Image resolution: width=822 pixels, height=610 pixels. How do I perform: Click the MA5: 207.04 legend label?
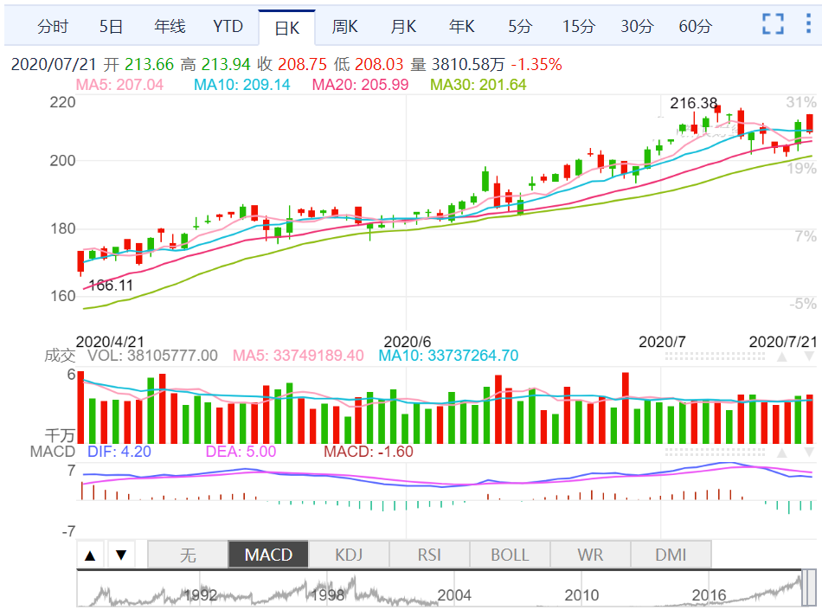click(119, 85)
